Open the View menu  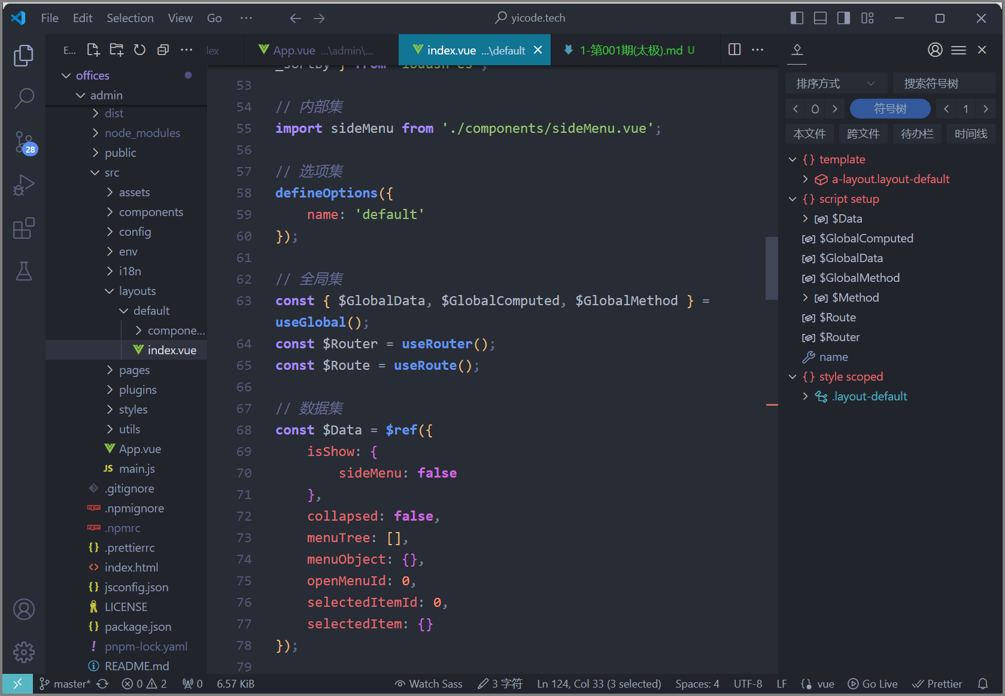(x=180, y=18)
